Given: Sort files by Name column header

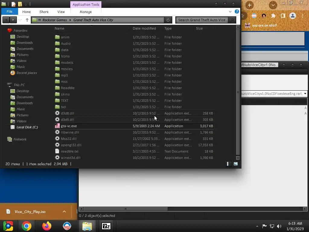Looking at the screenshot, I should (x=59, y=28).
